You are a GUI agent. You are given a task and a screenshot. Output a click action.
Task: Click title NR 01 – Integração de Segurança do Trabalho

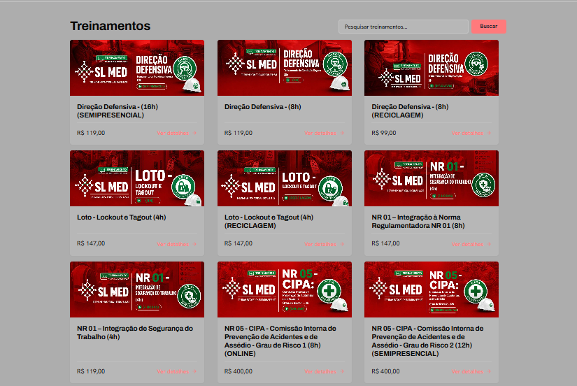coord(135,332)
